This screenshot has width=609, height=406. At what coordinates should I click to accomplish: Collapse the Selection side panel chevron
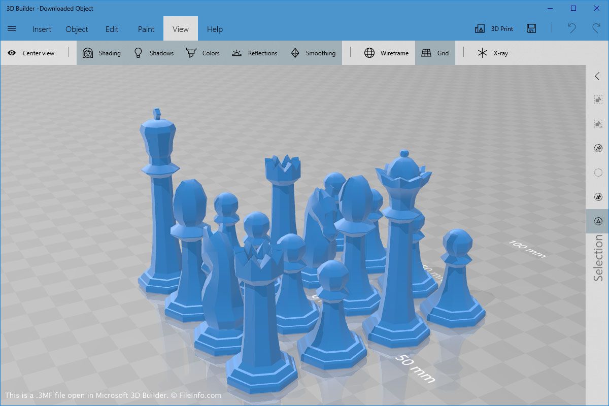click(597, 76)
